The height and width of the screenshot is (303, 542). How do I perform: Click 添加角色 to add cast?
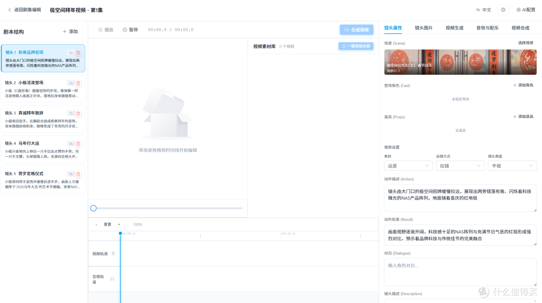[523, 85]
